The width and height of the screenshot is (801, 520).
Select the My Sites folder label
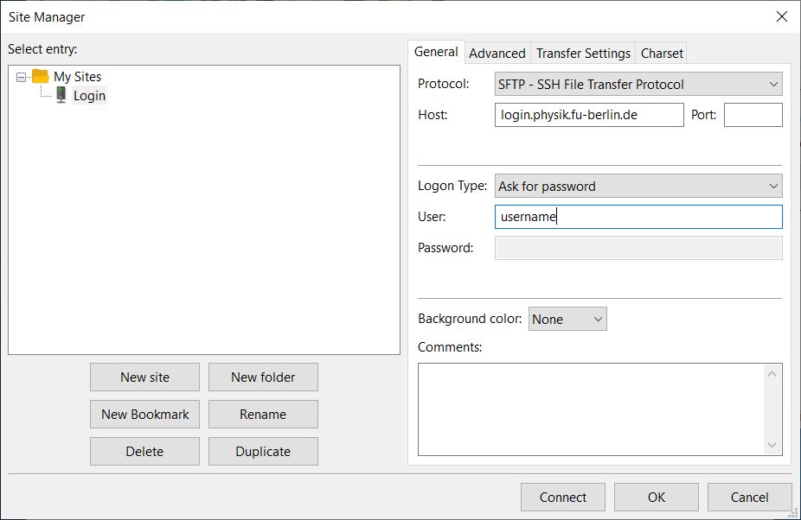click(x=78, y=77)
